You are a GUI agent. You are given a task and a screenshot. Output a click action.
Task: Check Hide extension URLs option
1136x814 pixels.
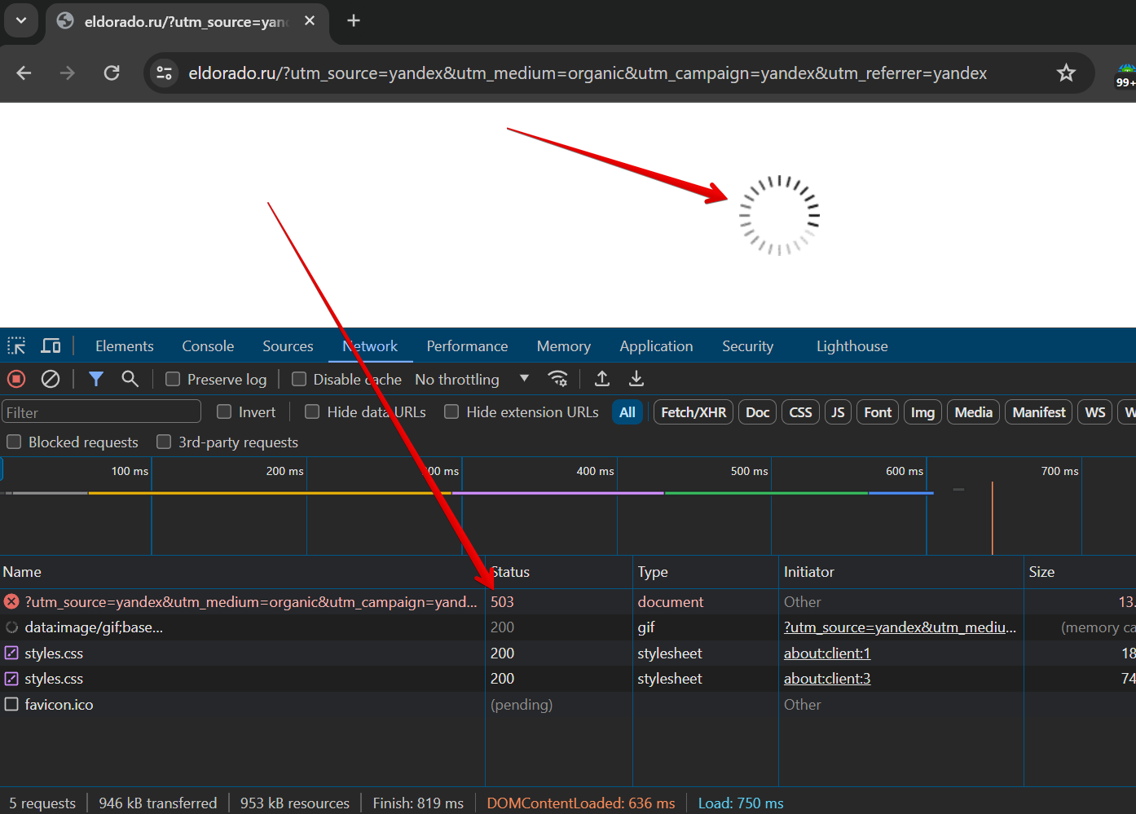point(451,411)
